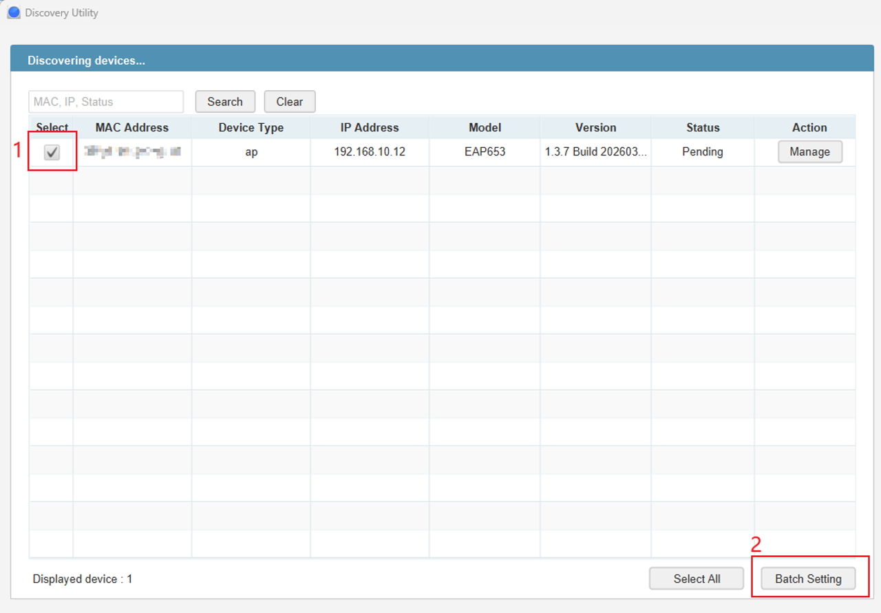This screenshot has height=613, width=881.
Task: Click the 'Displayed device : 1' label
Action: (x=83, y=579)
